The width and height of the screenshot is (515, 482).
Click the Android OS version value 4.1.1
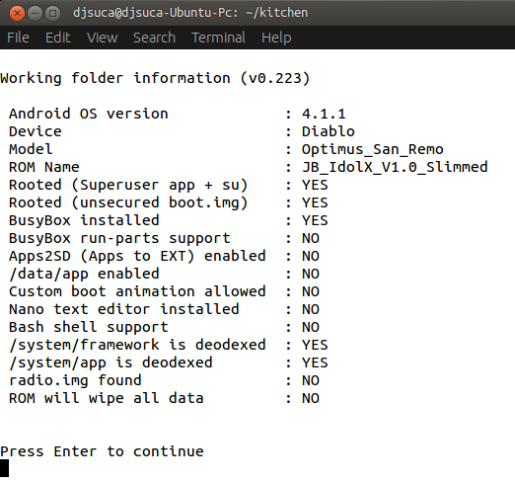[x=324, y=114]
